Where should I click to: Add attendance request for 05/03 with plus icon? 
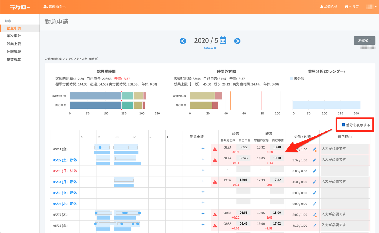pyautogui.click(x=203, y=170)
